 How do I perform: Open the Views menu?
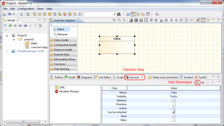[x=40, y=9]
